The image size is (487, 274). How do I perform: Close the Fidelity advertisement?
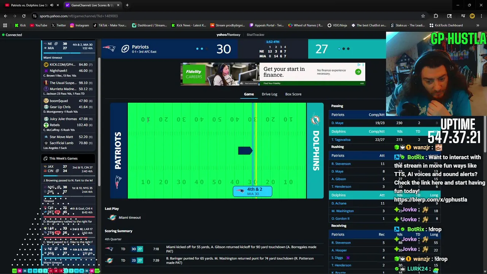coord(363,65)
